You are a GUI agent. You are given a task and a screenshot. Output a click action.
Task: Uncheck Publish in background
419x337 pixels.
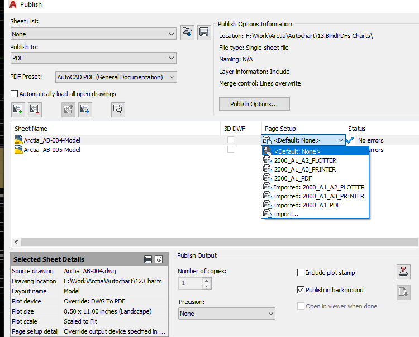point(301,290)
